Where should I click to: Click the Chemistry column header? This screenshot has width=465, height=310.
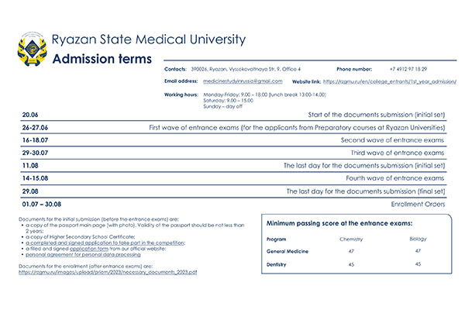[x=351, y=239]
